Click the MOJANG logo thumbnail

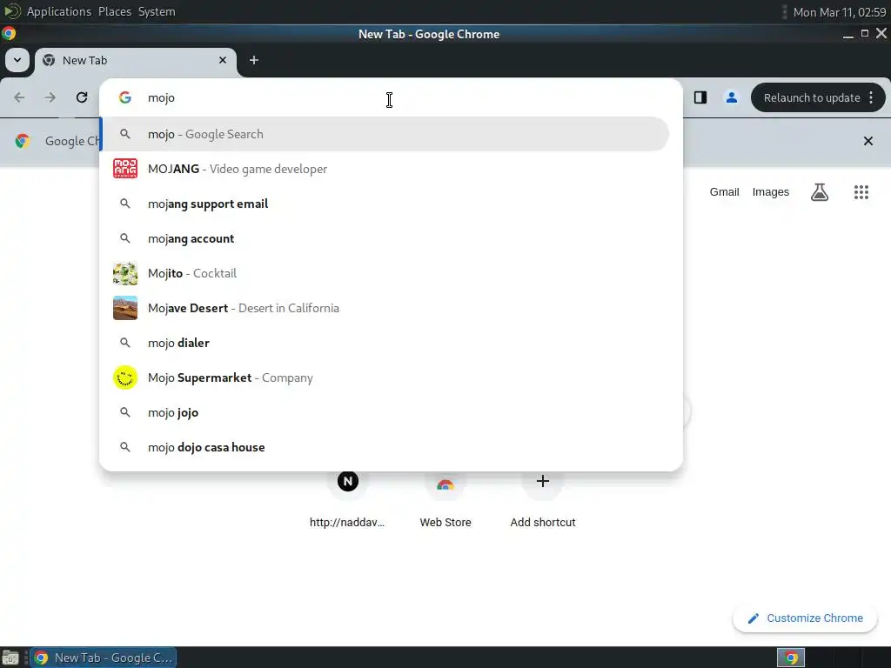pyautogui.click(x=125, y=169)
